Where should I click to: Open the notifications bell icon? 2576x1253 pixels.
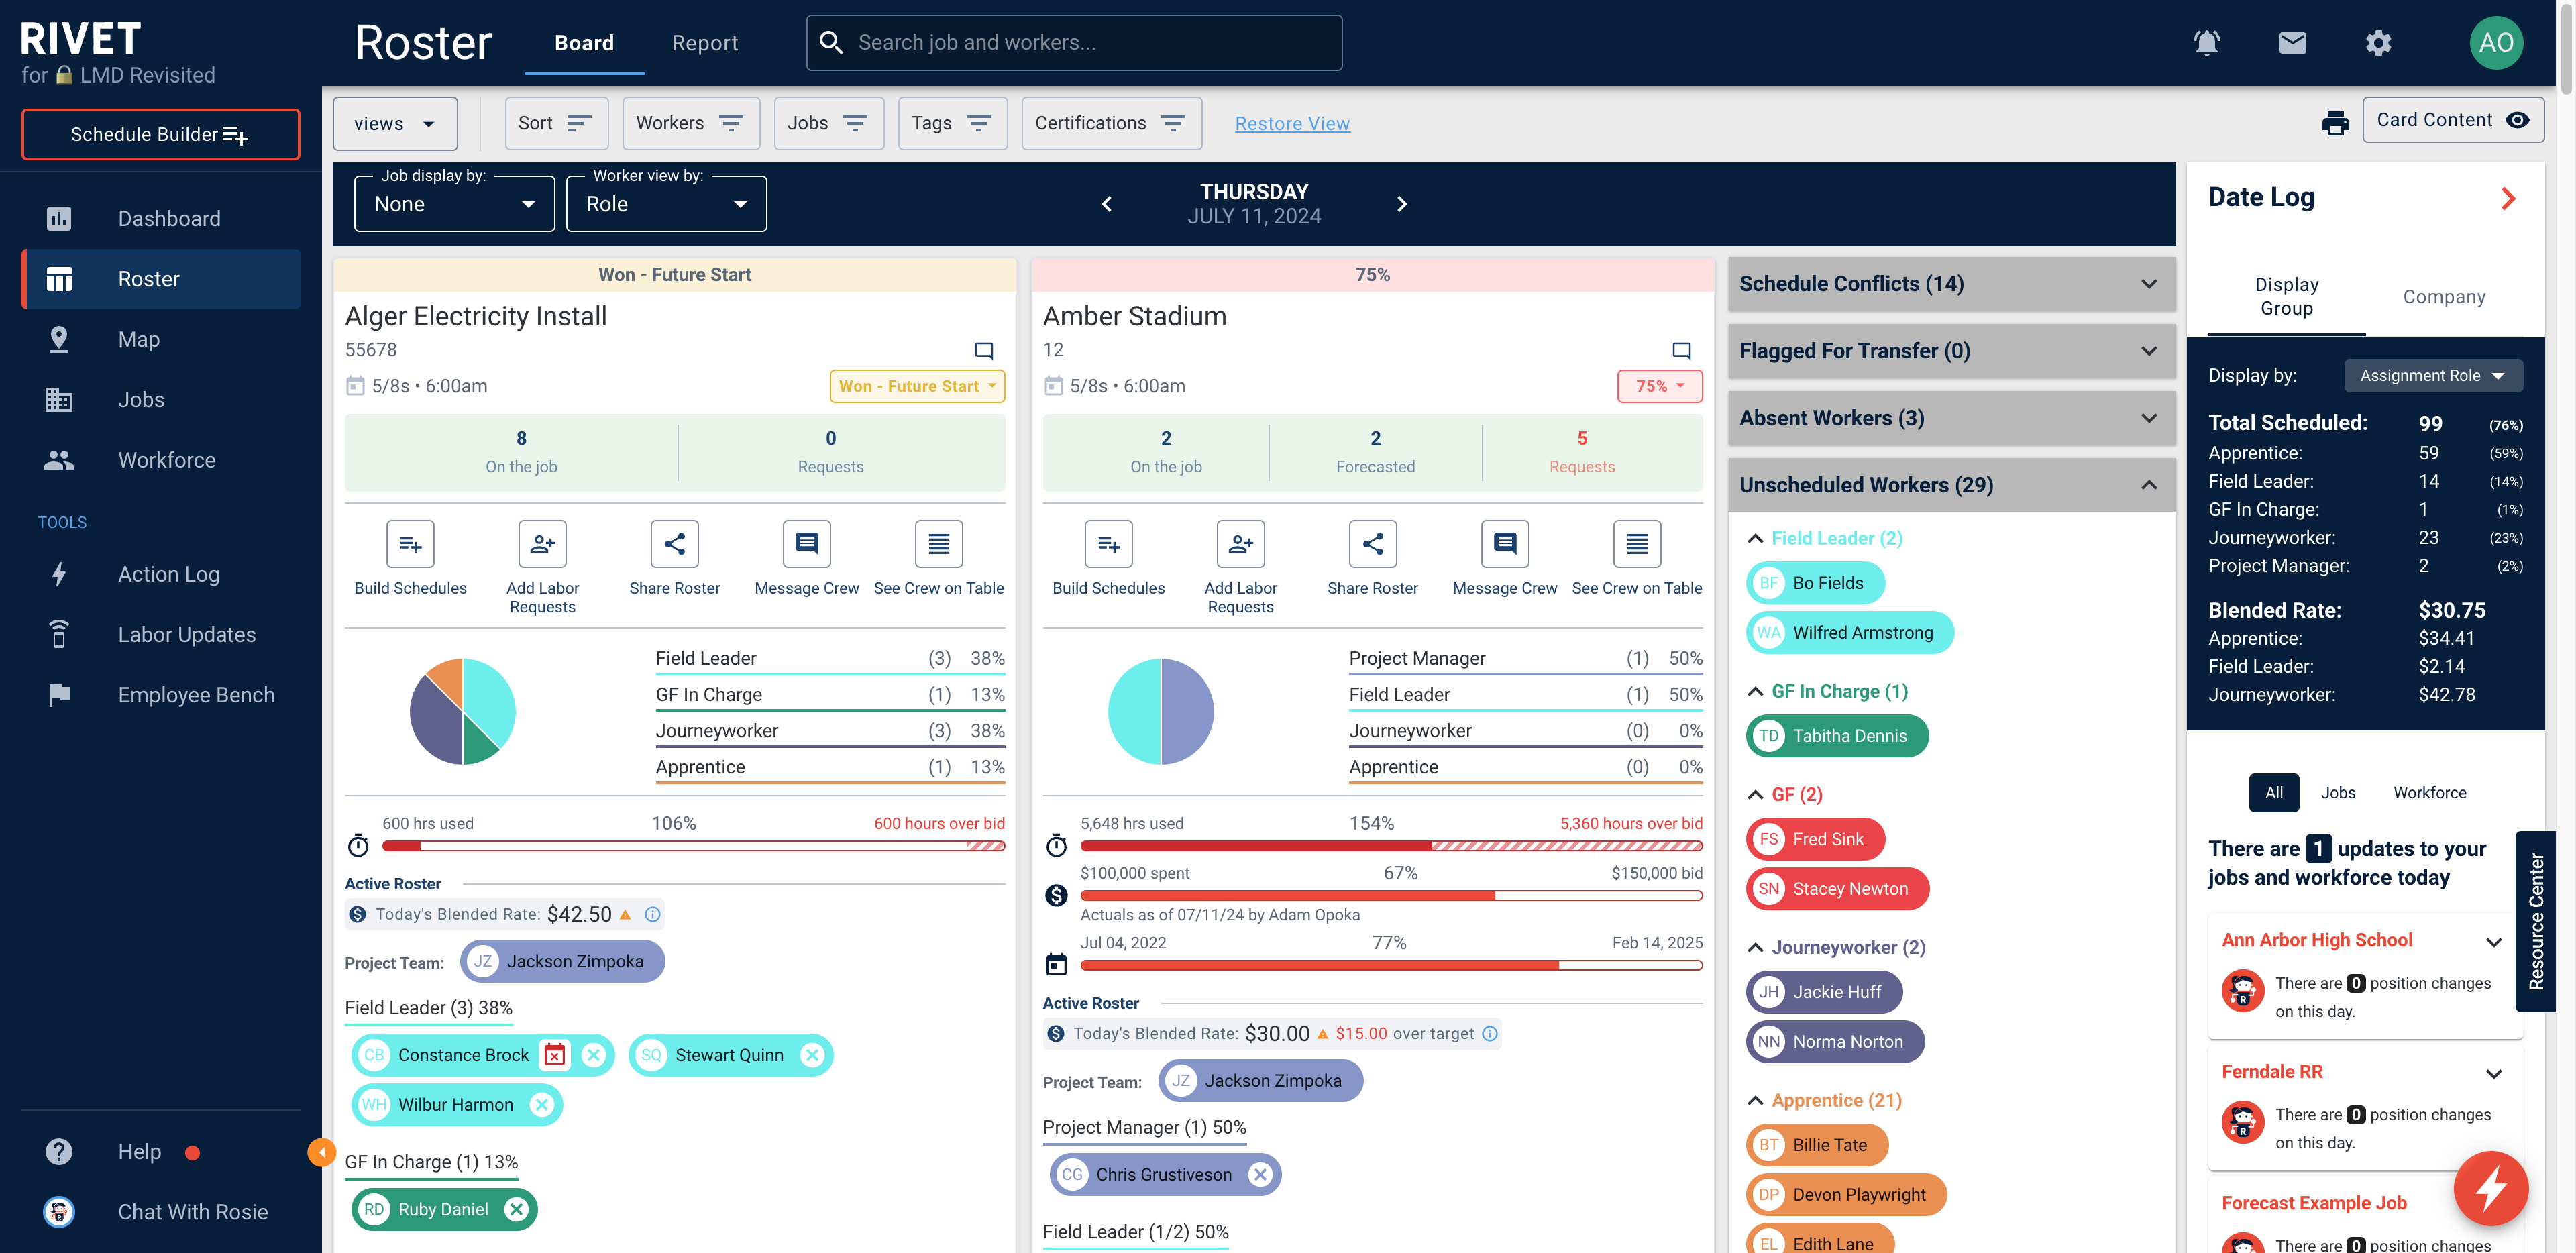coord(2206,42)
